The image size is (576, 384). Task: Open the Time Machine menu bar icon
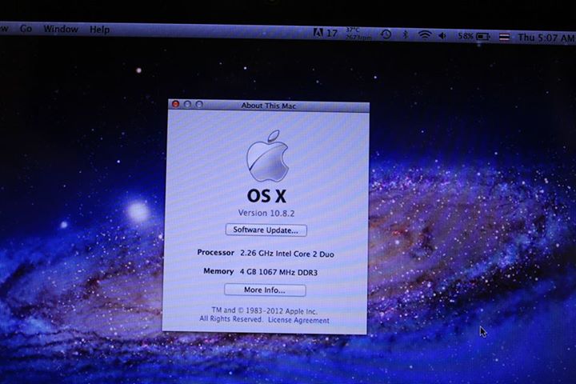386,34
